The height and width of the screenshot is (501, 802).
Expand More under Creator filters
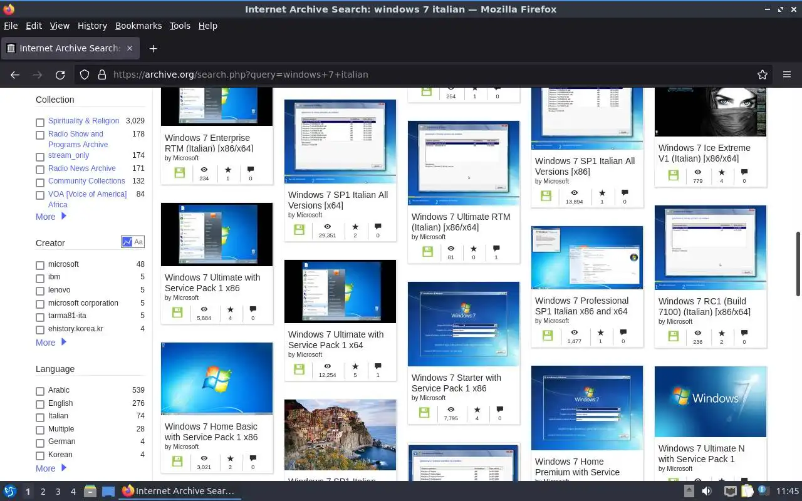coord(51,343)
